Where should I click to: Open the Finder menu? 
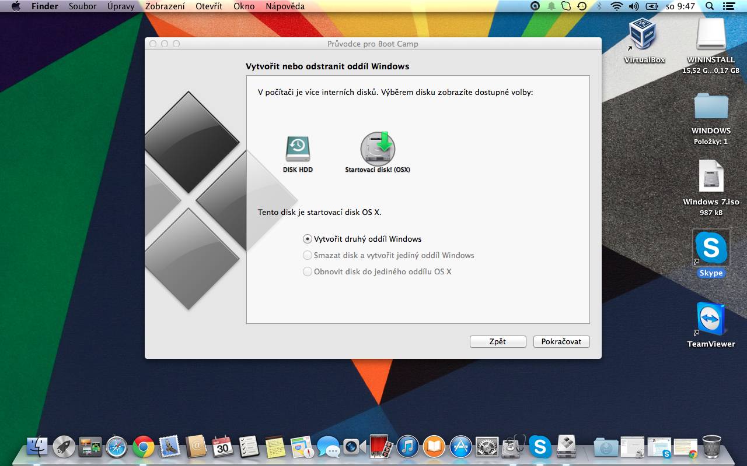pyautogui.click(x=45, y=6)
